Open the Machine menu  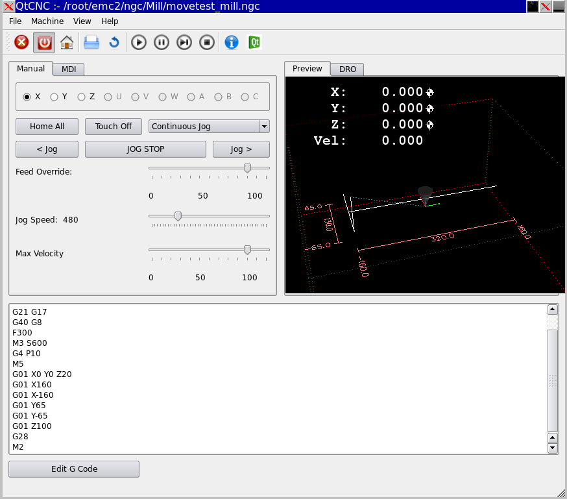coord(47,21)
